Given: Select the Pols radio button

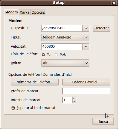Looking at the screenshot, I should pyautogui.click(x=56, y=55).
